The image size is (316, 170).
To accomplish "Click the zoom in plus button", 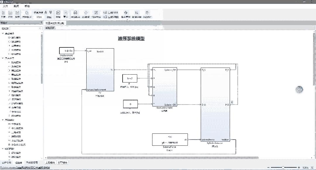I will click(299, 167).
